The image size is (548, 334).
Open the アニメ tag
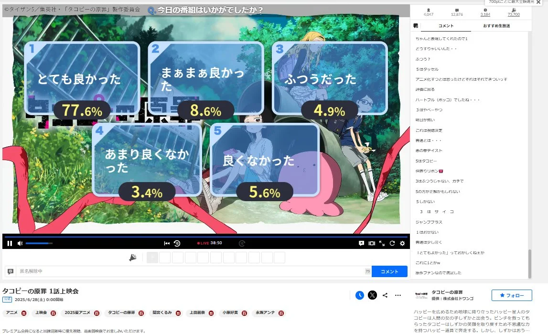(x=11, y=312)
